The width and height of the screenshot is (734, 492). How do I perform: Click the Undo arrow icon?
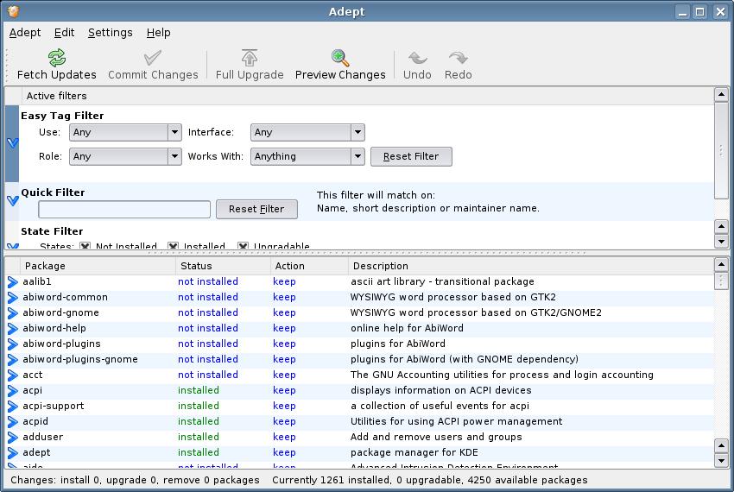tap(417, 58)
